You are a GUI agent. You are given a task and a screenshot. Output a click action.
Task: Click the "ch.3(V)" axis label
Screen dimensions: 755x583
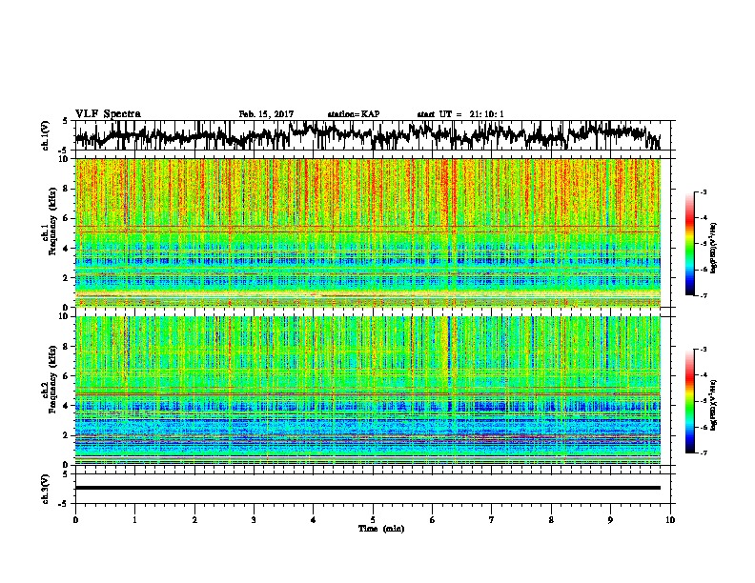pos(46,490)
